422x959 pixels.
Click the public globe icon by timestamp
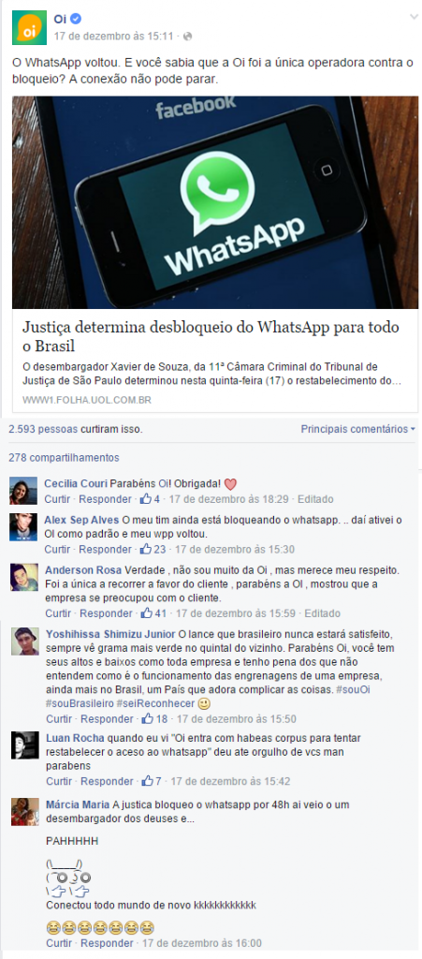coord(187,37)
